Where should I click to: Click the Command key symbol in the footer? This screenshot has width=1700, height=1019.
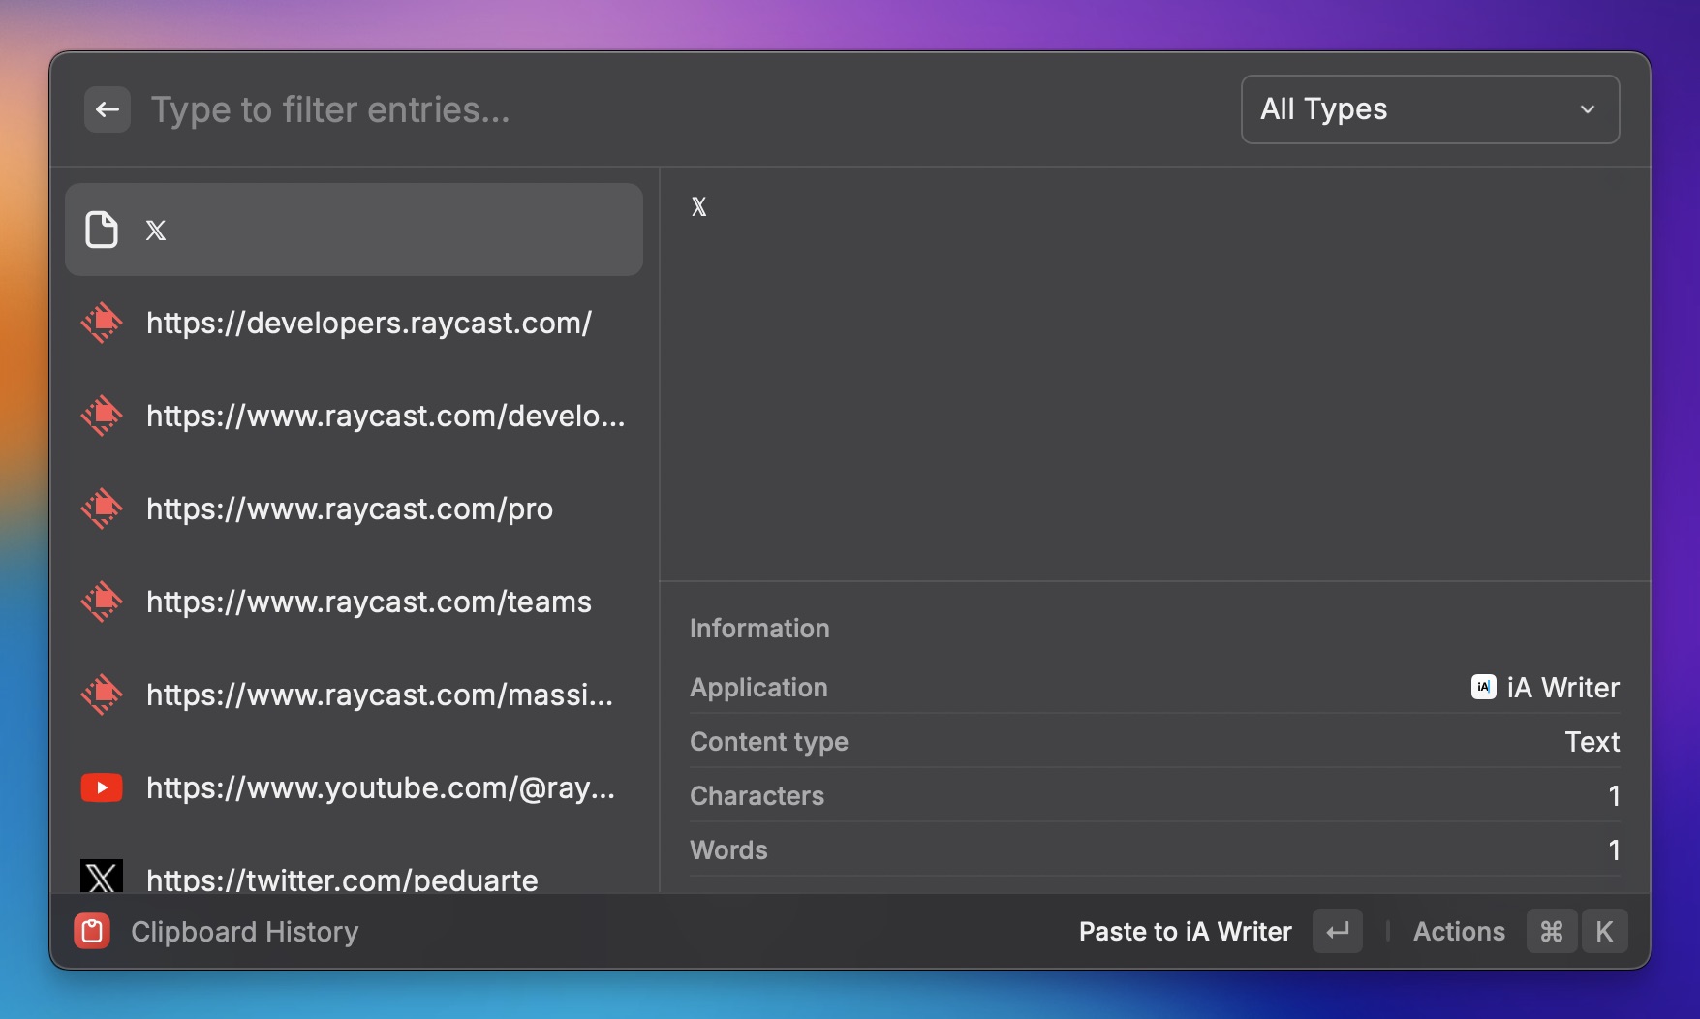click(1551, 931)
